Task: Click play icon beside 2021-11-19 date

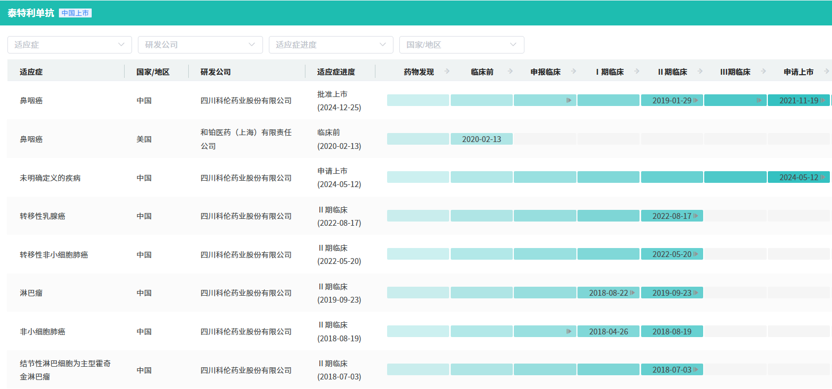Action: pyautogui.click(x=822, y=101)
